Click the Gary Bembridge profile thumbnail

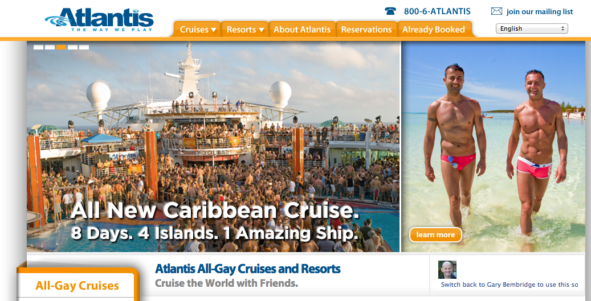coord(447,270)
